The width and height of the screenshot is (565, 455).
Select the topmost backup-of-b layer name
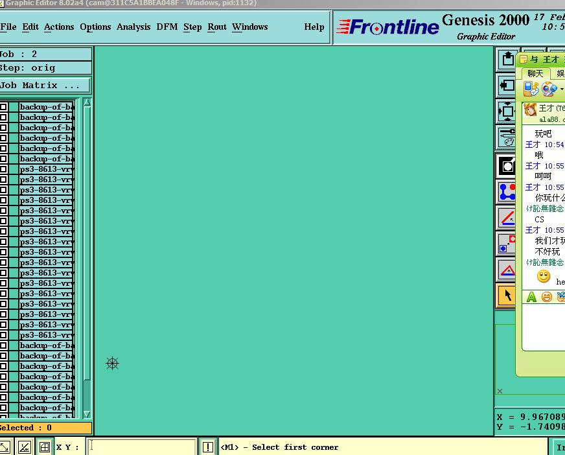point(47,107)
